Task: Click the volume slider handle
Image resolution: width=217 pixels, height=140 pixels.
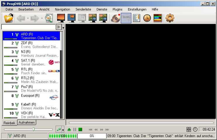Action: click(x=34, y=129)
